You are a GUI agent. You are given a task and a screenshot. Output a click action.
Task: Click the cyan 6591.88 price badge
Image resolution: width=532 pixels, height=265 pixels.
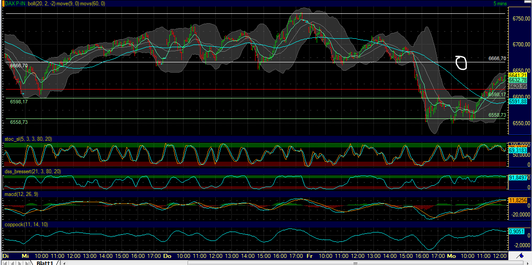click(x=517, y=102)
